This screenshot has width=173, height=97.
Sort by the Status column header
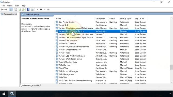tap(112, 19)
